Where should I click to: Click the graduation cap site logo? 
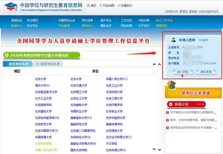tap(11, 7)
